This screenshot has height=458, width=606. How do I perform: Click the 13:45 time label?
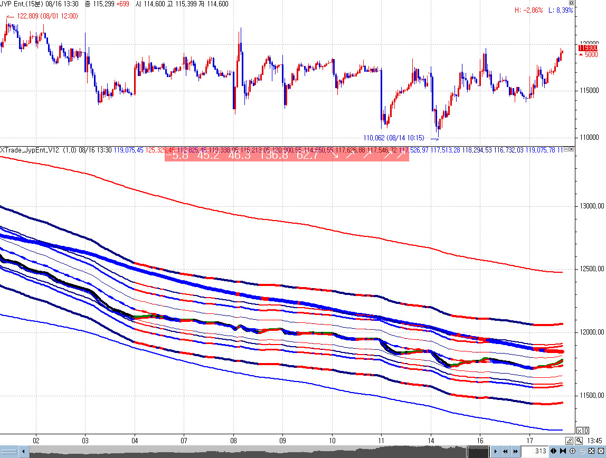(594, 441)
